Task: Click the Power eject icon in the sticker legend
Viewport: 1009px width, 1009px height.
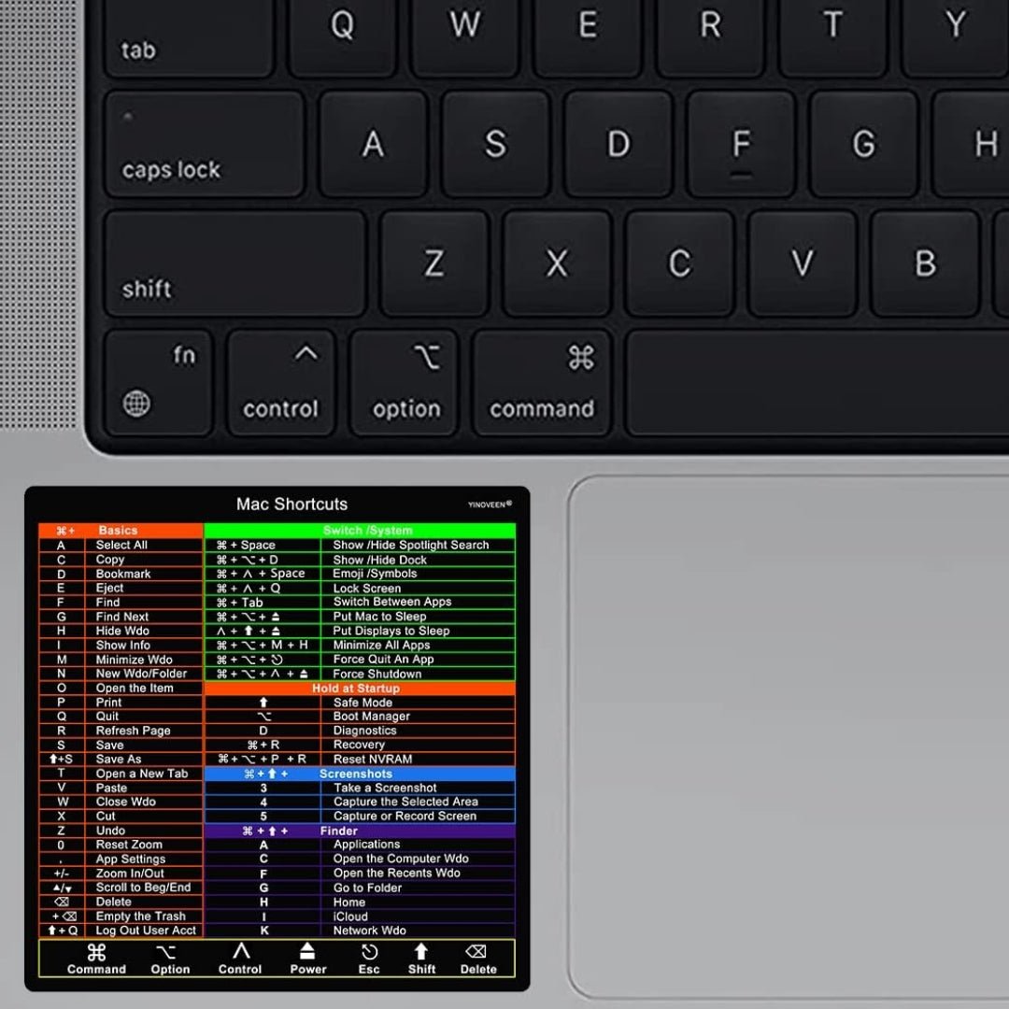Action: coord(307,952)
